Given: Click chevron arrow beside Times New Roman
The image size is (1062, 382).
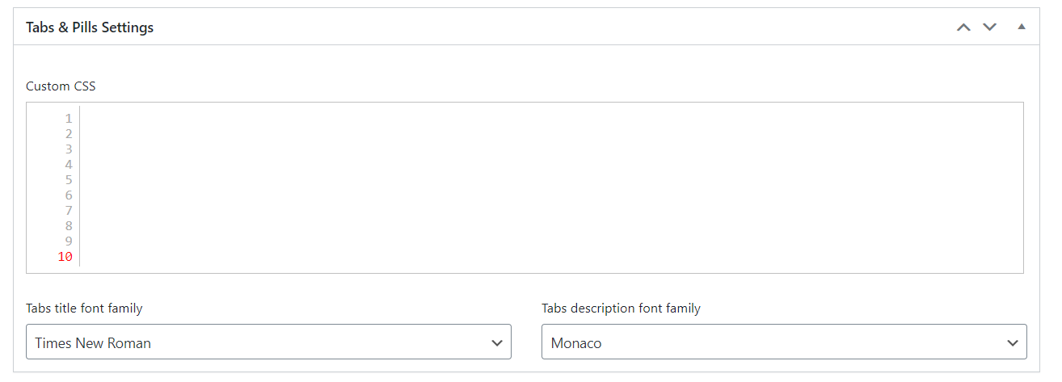Looking at the screenshot, I should pyautogui.click(x=497, y=343).
